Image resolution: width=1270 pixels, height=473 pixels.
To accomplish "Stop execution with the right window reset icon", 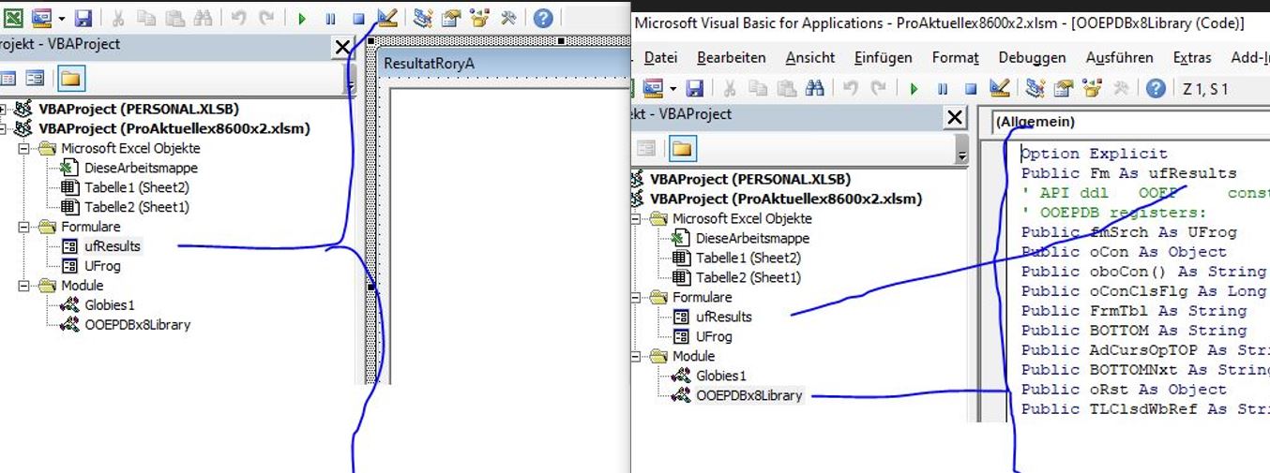I will pos(971,89).
